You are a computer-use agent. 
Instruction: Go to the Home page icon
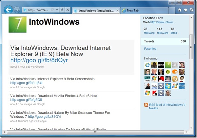pos(180,10)
